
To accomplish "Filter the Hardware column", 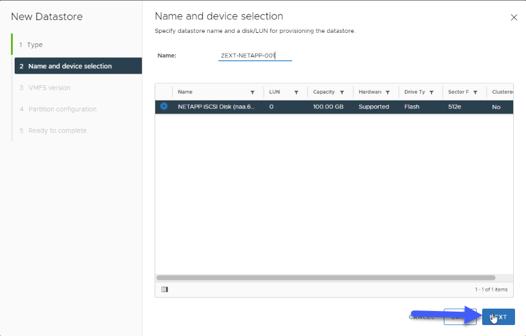I will point(387,93).
